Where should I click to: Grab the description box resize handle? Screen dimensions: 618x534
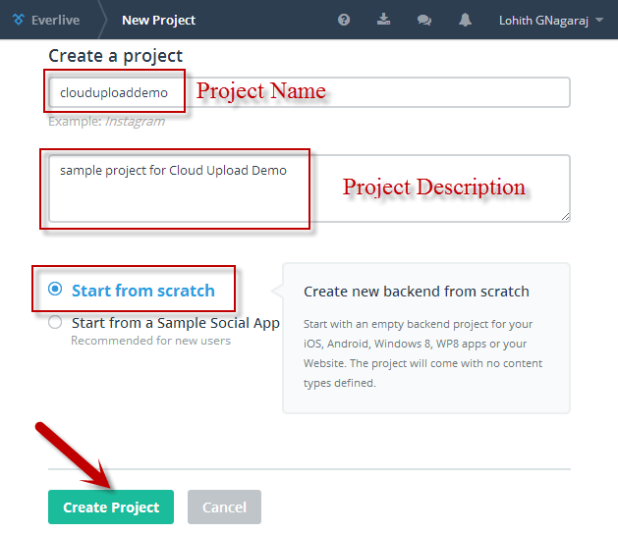coord(565,215)
